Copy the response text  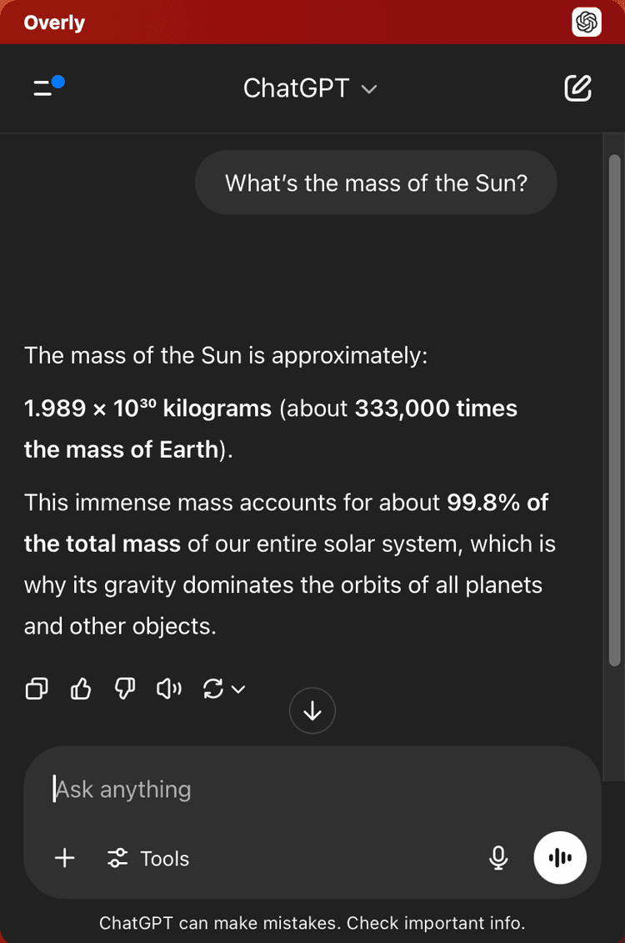pyautogui.click(x=37, y=689)
